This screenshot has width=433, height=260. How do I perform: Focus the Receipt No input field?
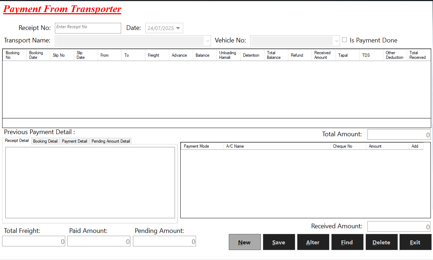point(88,28)
